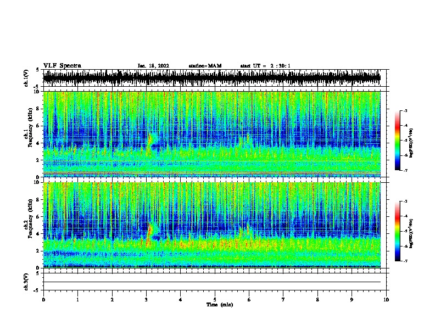This screenshot has height=336, width=435.
Task: Click the ch.1 color bar log(PSD) unit label
Action: pos(411,143)
